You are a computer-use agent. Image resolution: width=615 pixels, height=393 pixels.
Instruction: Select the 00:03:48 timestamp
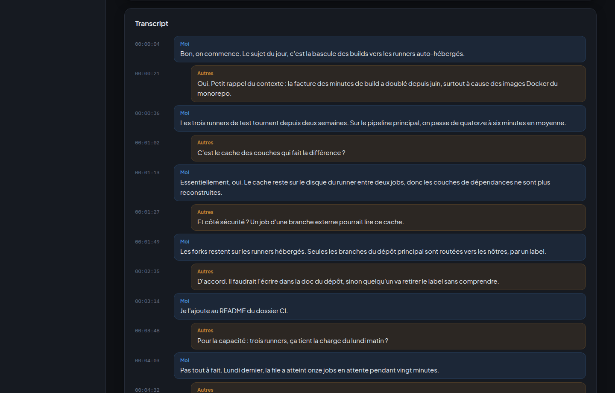pos(147,331)
